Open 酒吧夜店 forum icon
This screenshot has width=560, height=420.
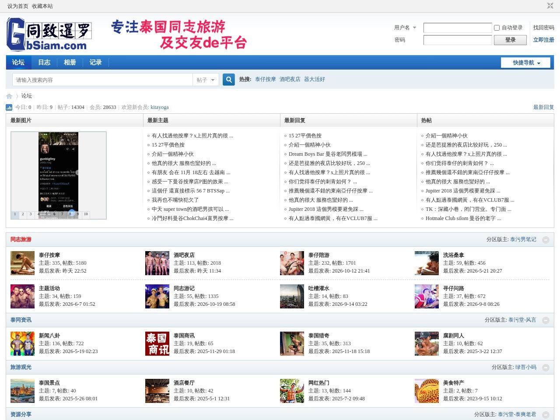click(x=157, y=263)
